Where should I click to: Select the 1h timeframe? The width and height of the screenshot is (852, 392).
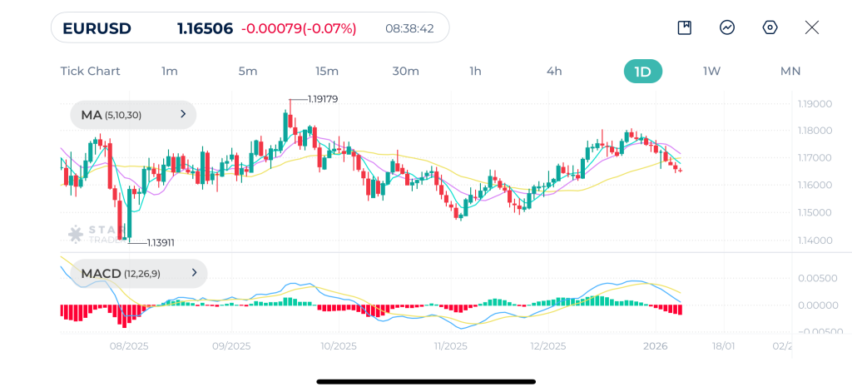(475, 72)
